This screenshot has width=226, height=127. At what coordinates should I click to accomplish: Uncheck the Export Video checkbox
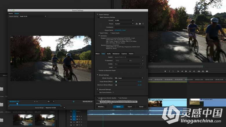(99, 33)
